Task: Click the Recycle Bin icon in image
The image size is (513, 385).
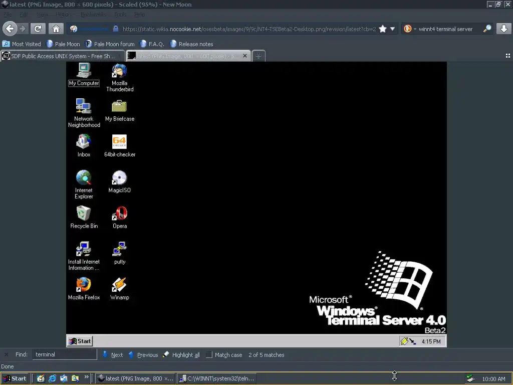Action: 84,217
